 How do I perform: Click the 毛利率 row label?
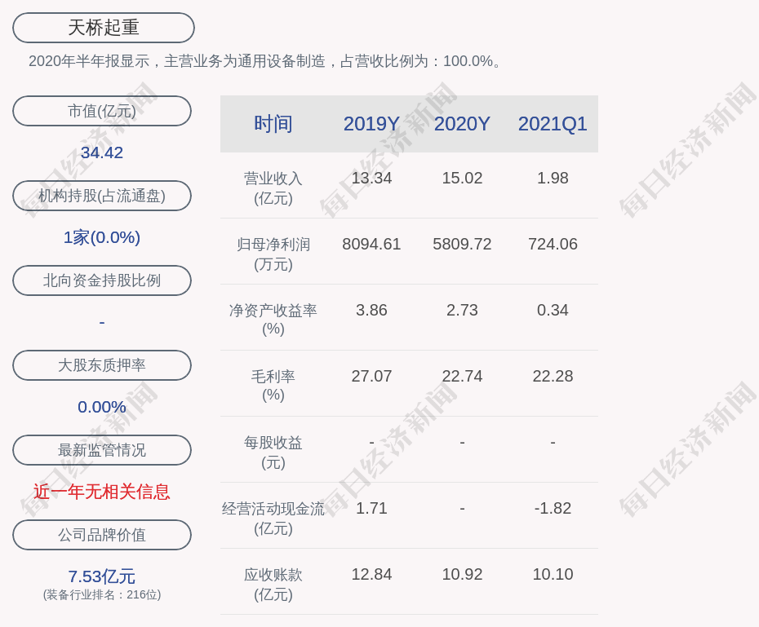pos(273,386)
